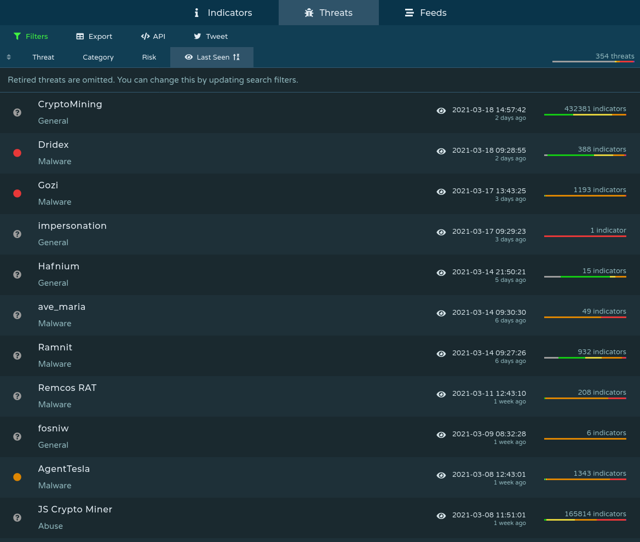The height and width of the screenshot is (542, 640).
Task: Open the Feeds tab
Action: pos(426,12)
